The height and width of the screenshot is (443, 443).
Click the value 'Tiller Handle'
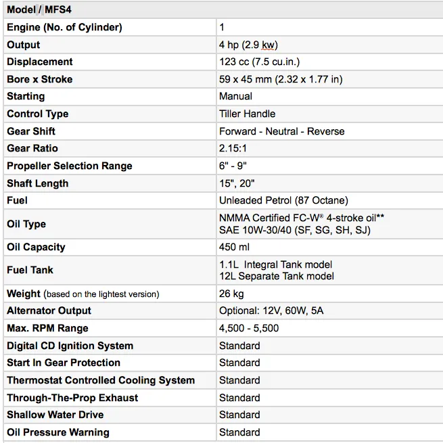[x=248, y=114]
